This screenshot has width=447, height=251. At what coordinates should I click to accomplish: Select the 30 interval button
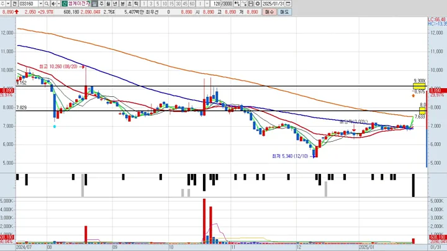(178, 4)
